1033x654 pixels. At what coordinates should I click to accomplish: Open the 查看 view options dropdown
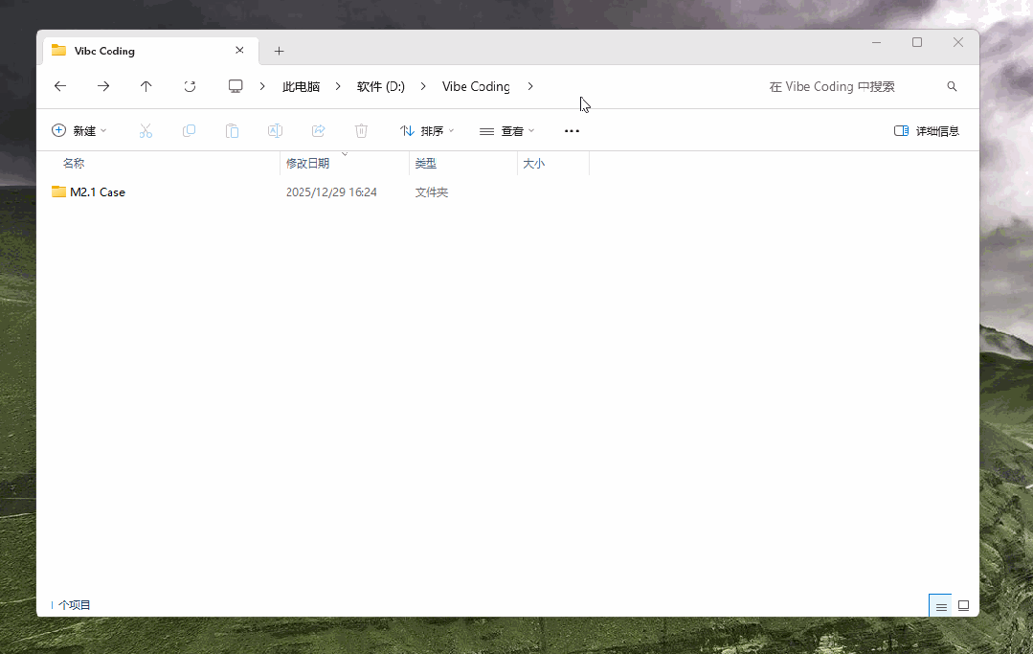pyautogui.click(x=506, y=130)
